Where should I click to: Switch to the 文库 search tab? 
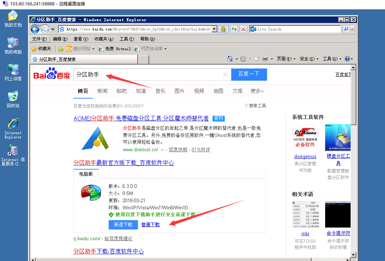[238, 91]
